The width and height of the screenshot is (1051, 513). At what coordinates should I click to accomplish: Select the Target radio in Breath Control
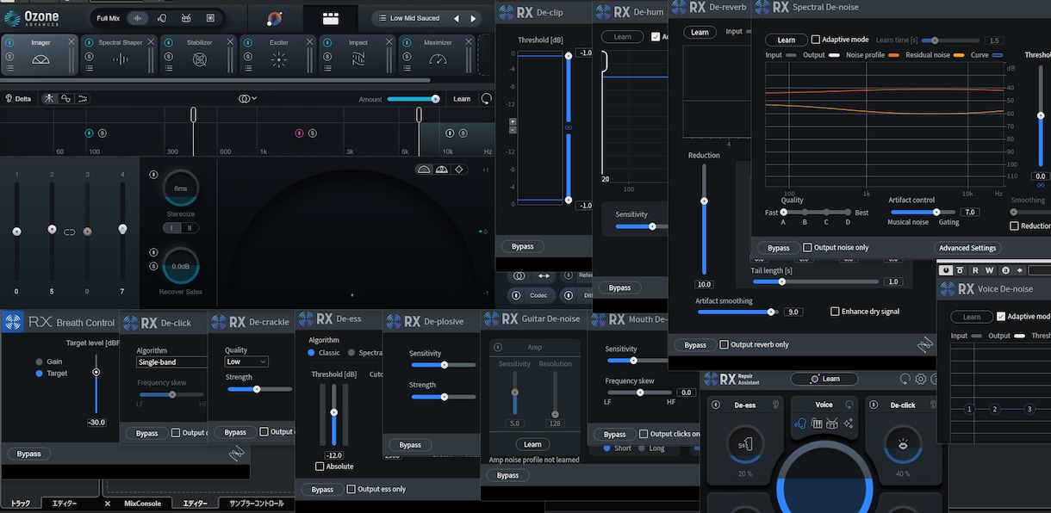tap(39, 374)
